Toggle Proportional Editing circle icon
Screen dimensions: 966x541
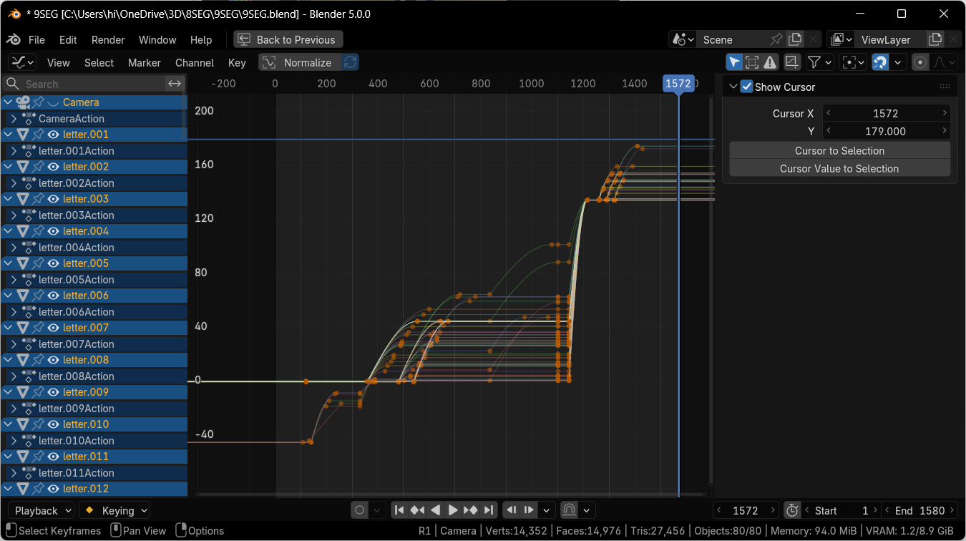coord(920,62)
